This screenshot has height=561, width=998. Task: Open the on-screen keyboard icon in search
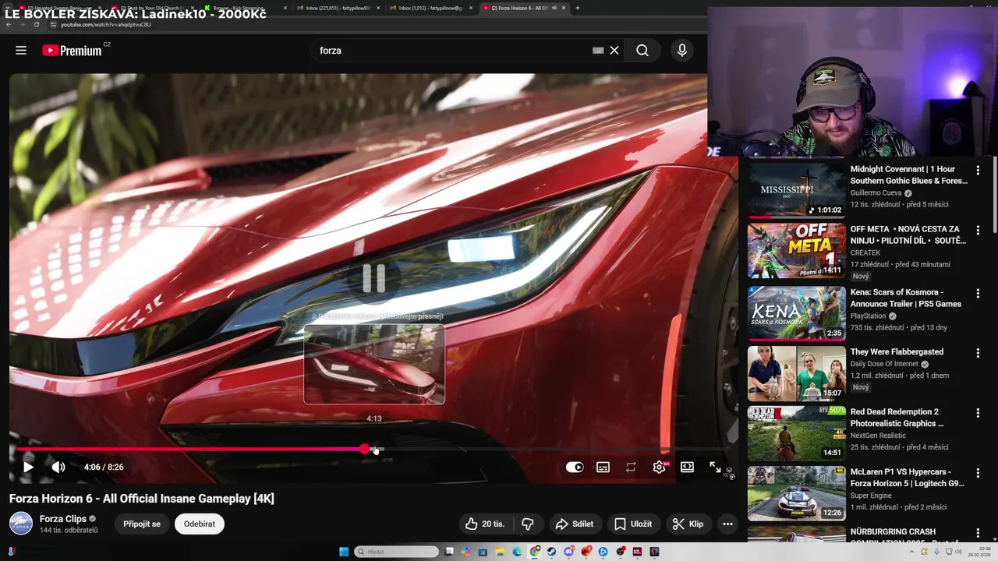[x=598, y=51]
